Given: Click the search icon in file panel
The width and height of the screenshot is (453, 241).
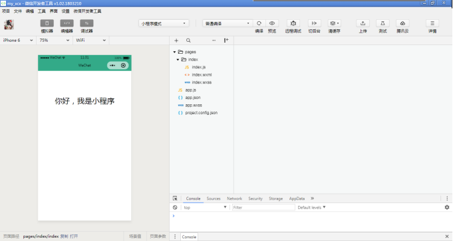Looking at the screenshot, I should click(188, 40).
